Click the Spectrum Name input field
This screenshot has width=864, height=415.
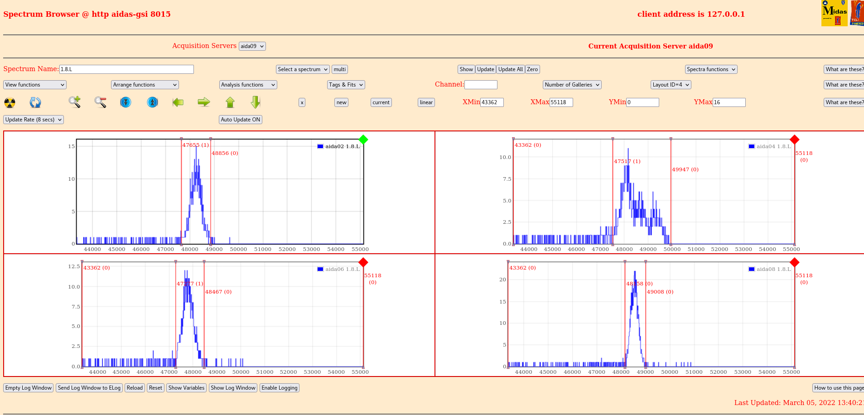click(126, 69)
